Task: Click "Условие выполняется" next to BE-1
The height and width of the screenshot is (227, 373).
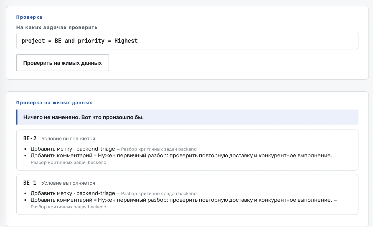Action: (x=68, y=183)
